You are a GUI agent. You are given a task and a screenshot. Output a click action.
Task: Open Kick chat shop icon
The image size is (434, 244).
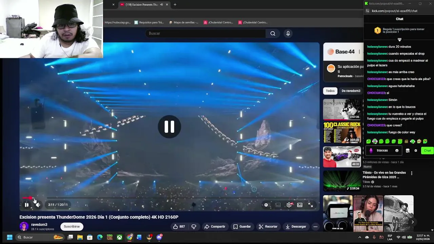coord(408,150)
